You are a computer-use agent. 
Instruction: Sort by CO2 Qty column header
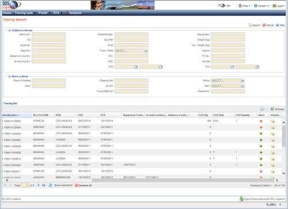pyautogui.click(x=200, y=115)
